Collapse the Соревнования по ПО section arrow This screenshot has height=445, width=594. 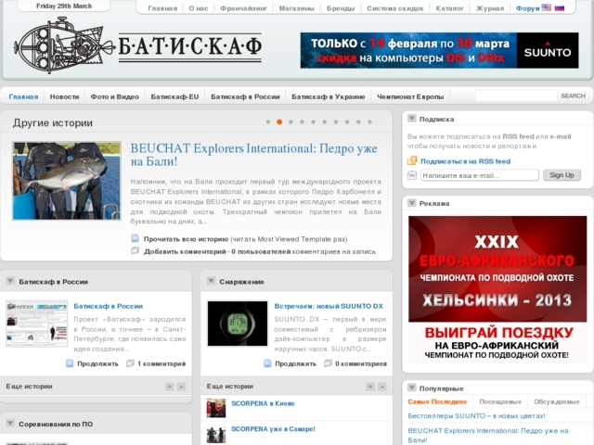point(10,423)
